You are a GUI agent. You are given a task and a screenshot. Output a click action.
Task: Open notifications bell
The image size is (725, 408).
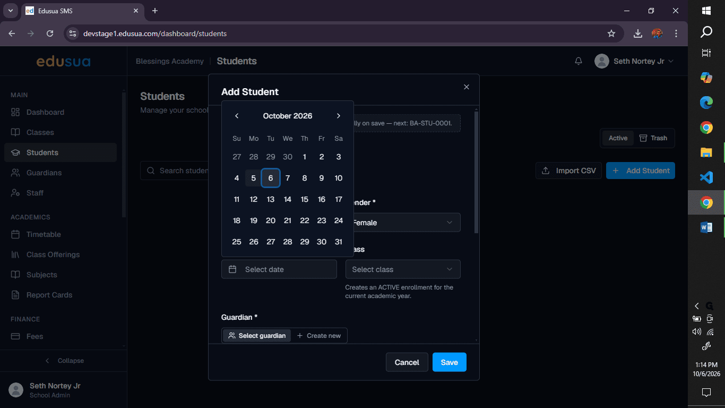579,61
